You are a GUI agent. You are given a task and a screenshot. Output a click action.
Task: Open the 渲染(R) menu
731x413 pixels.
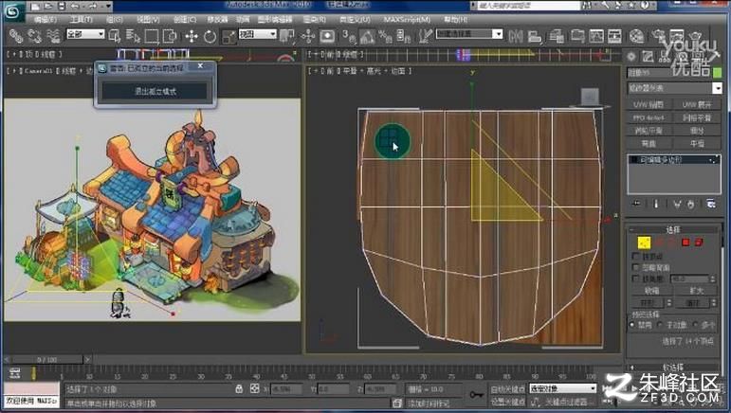pos(315,20)
